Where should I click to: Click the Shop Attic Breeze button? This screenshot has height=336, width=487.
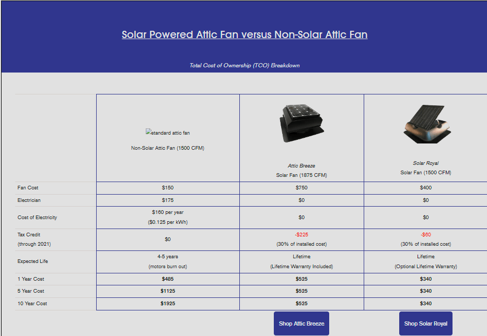(301, 323)
